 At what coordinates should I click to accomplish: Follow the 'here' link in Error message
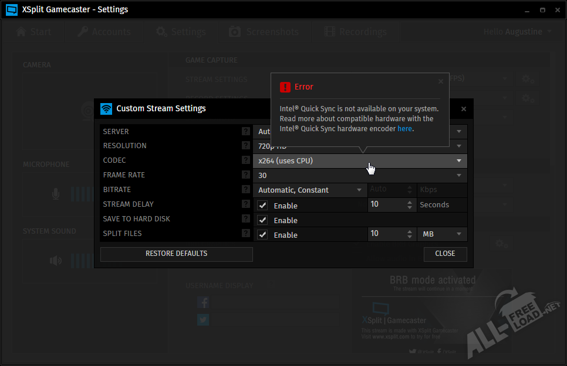coord(404,129)
